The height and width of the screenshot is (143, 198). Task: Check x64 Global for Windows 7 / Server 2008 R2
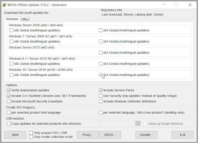coord(101,41)
